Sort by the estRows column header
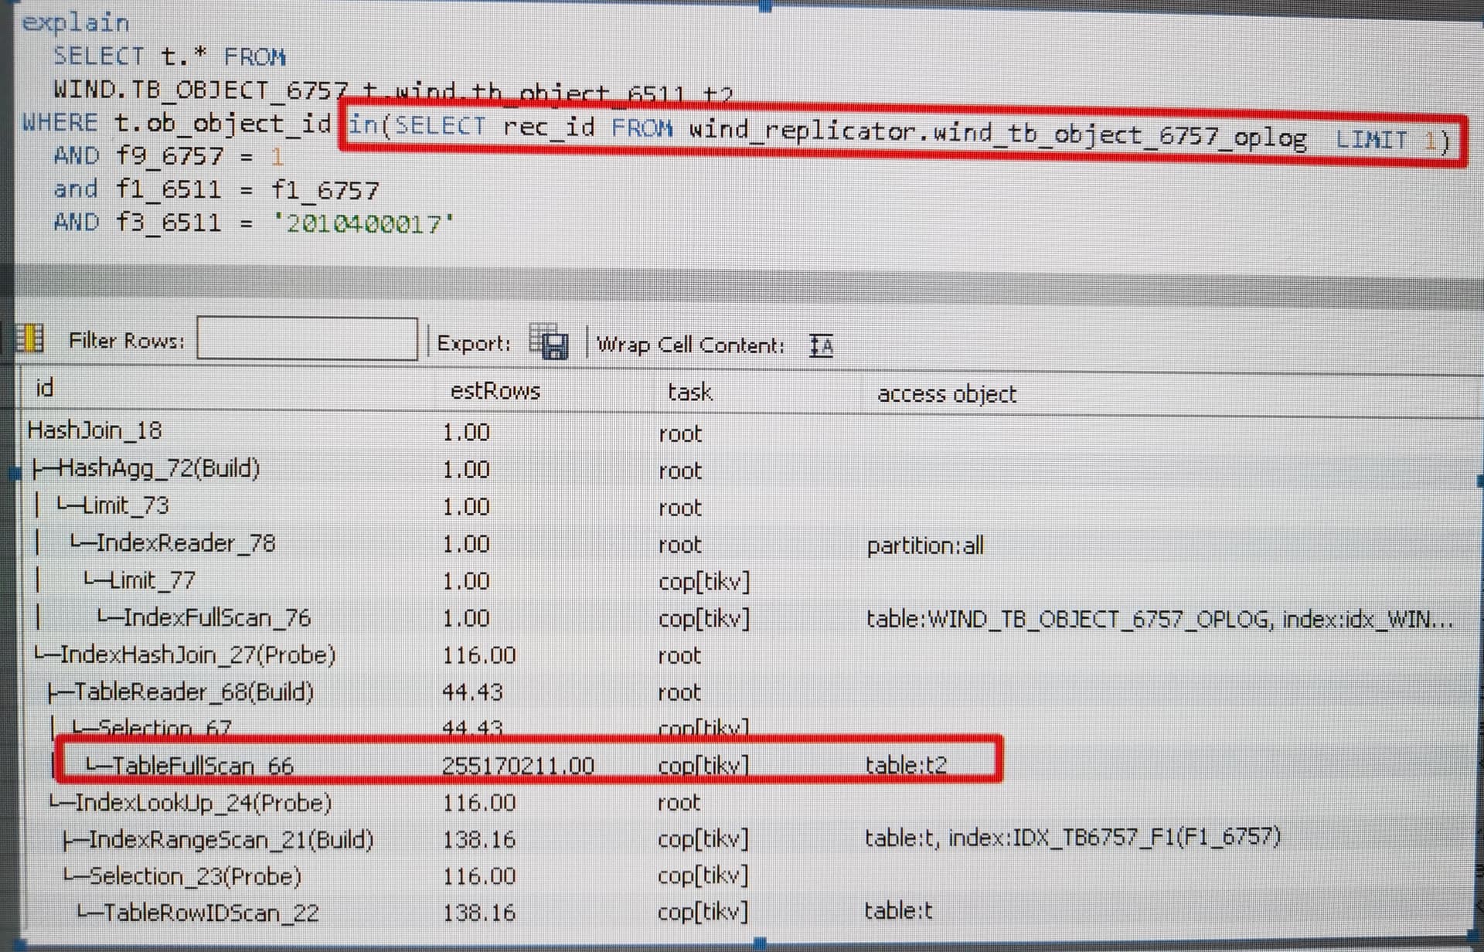Viewport: 1484px width, 952px height. [x=495, y=391]
